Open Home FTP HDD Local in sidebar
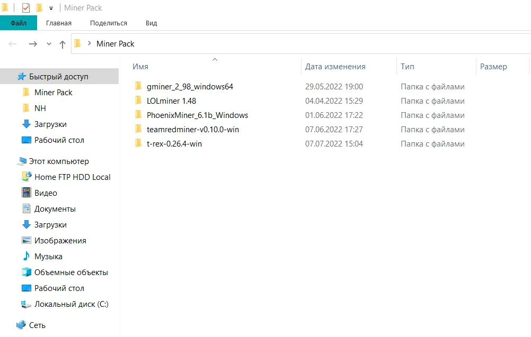 point(72,177)
